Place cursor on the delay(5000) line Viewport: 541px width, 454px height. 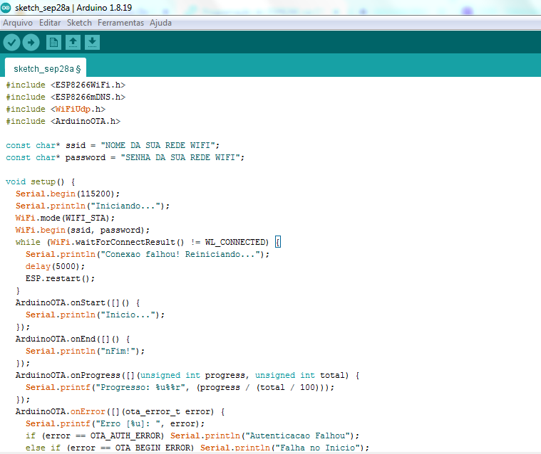[x=50, y=266]
